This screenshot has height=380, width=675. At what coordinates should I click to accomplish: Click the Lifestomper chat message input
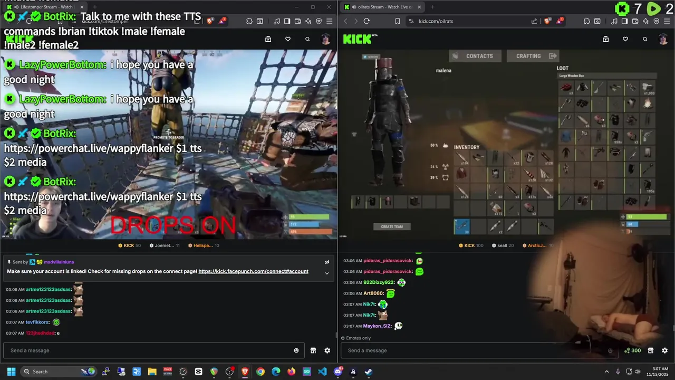(153, 350)
